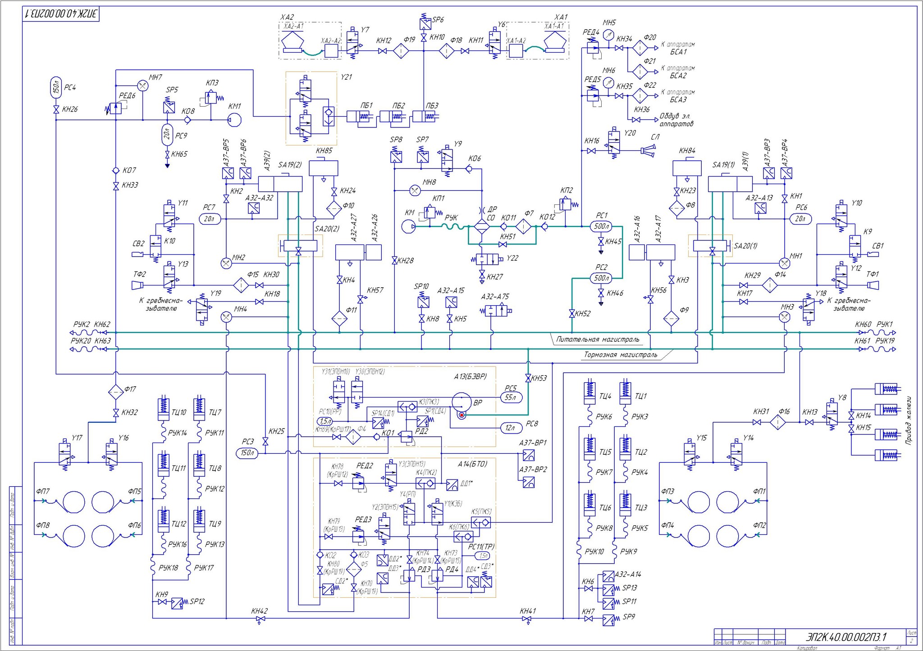
Task: Select the 'РЕД2' label in А14 block
Action: (365, 466)
